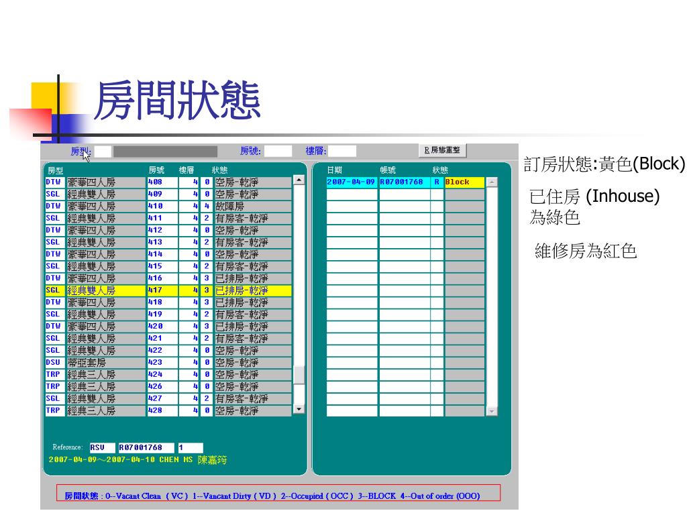687x515 pixels.
Task: Click the DSU 蒂亞套房 room 423 row
Action: [x=168, y=362]
